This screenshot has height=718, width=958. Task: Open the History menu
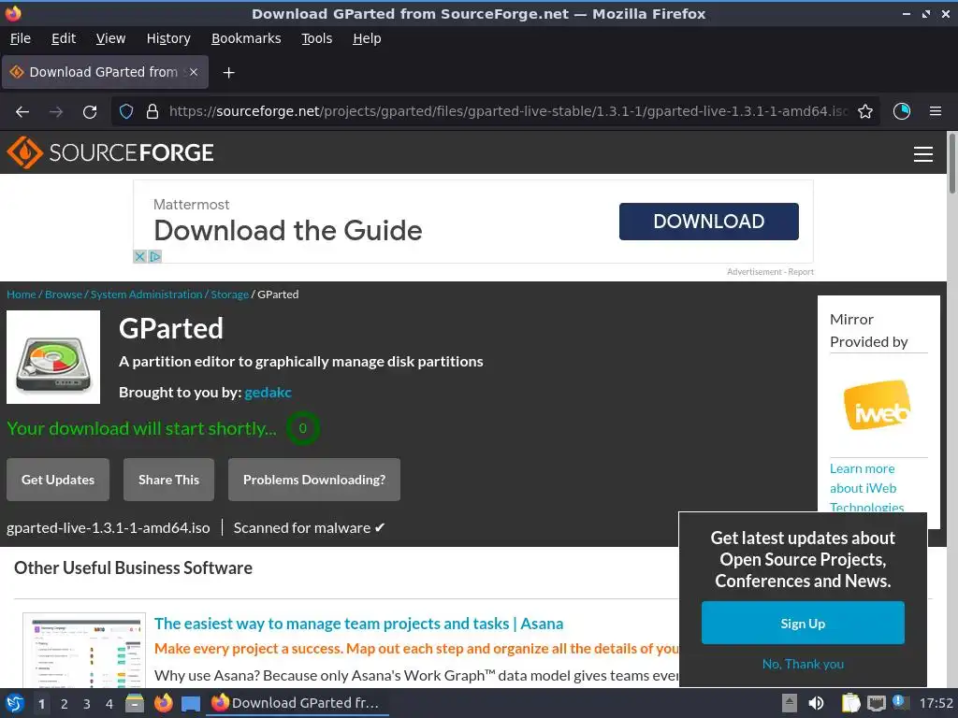168,38
